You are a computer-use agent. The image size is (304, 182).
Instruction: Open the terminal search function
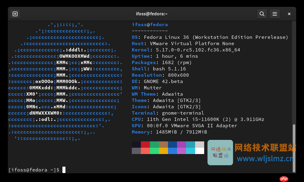click(x=262, y=14)
